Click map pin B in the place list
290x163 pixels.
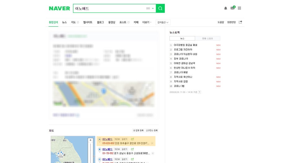[99, 150]
